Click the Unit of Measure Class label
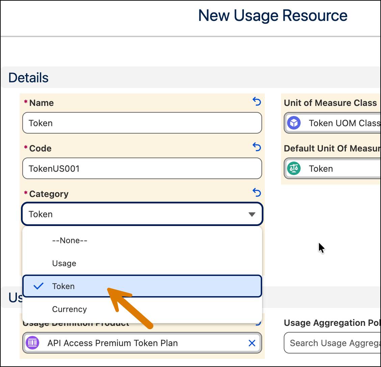This screenshot has height=367, width=381. click(x=330, y=103)
